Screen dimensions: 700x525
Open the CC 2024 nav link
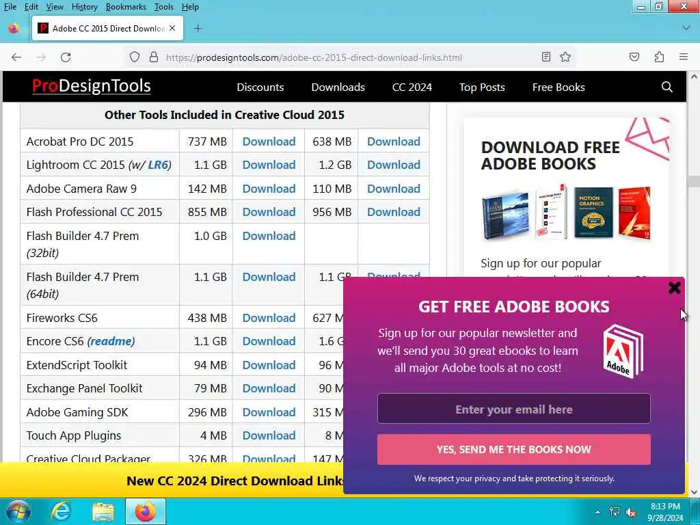[x=412, y=87]
